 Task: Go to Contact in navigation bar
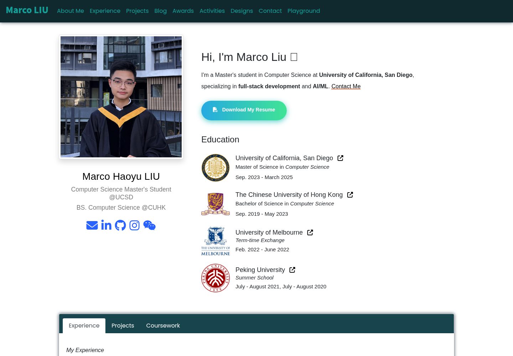click(x=270, y=11)
